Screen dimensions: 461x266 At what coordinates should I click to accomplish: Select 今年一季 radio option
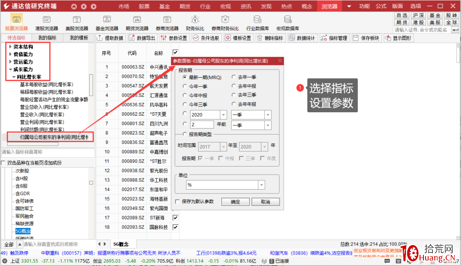click(x=185, y=86)
